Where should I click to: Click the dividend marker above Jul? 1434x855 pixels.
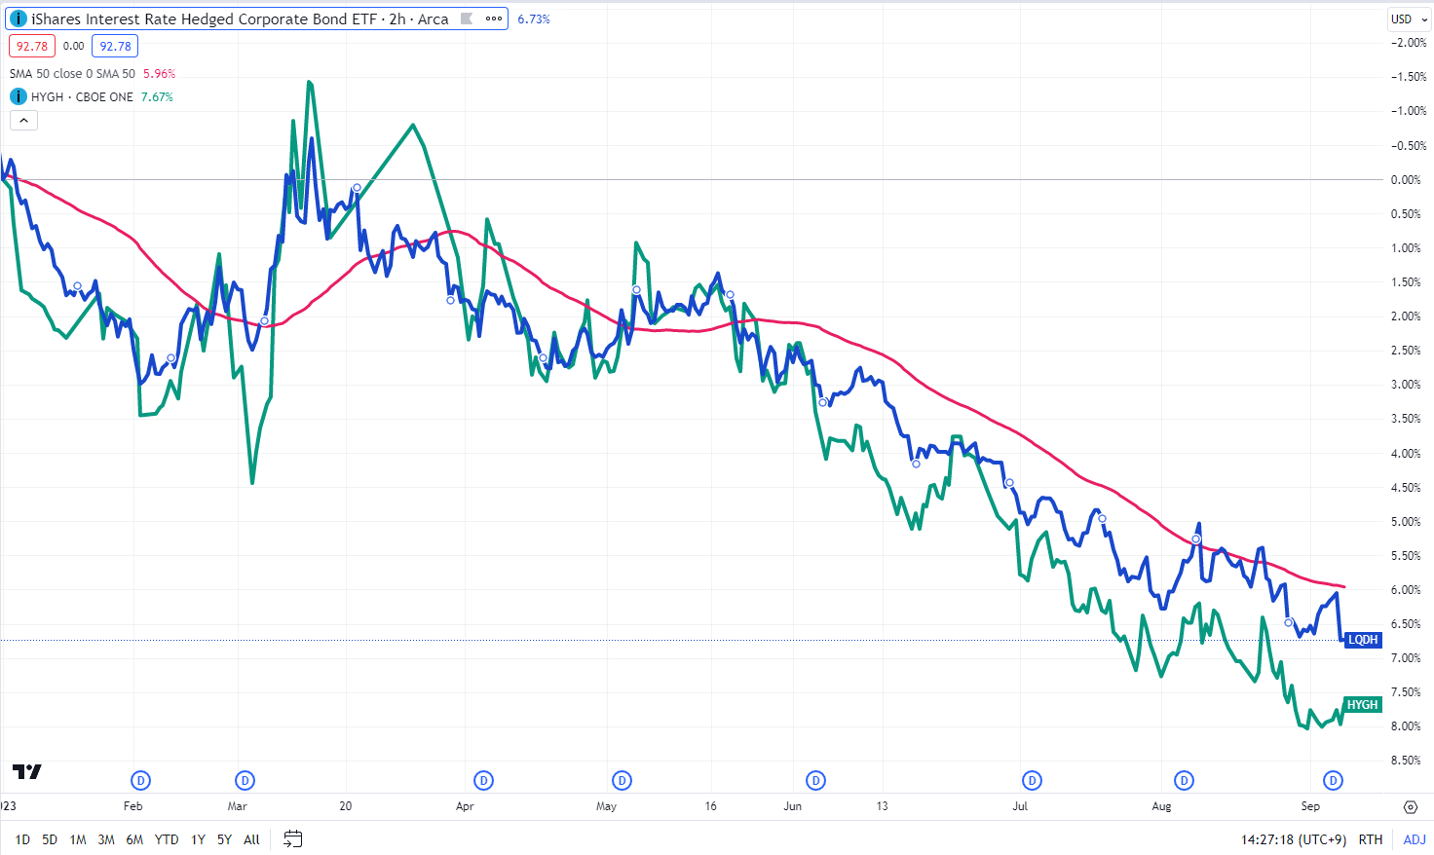coord(1033,780)
